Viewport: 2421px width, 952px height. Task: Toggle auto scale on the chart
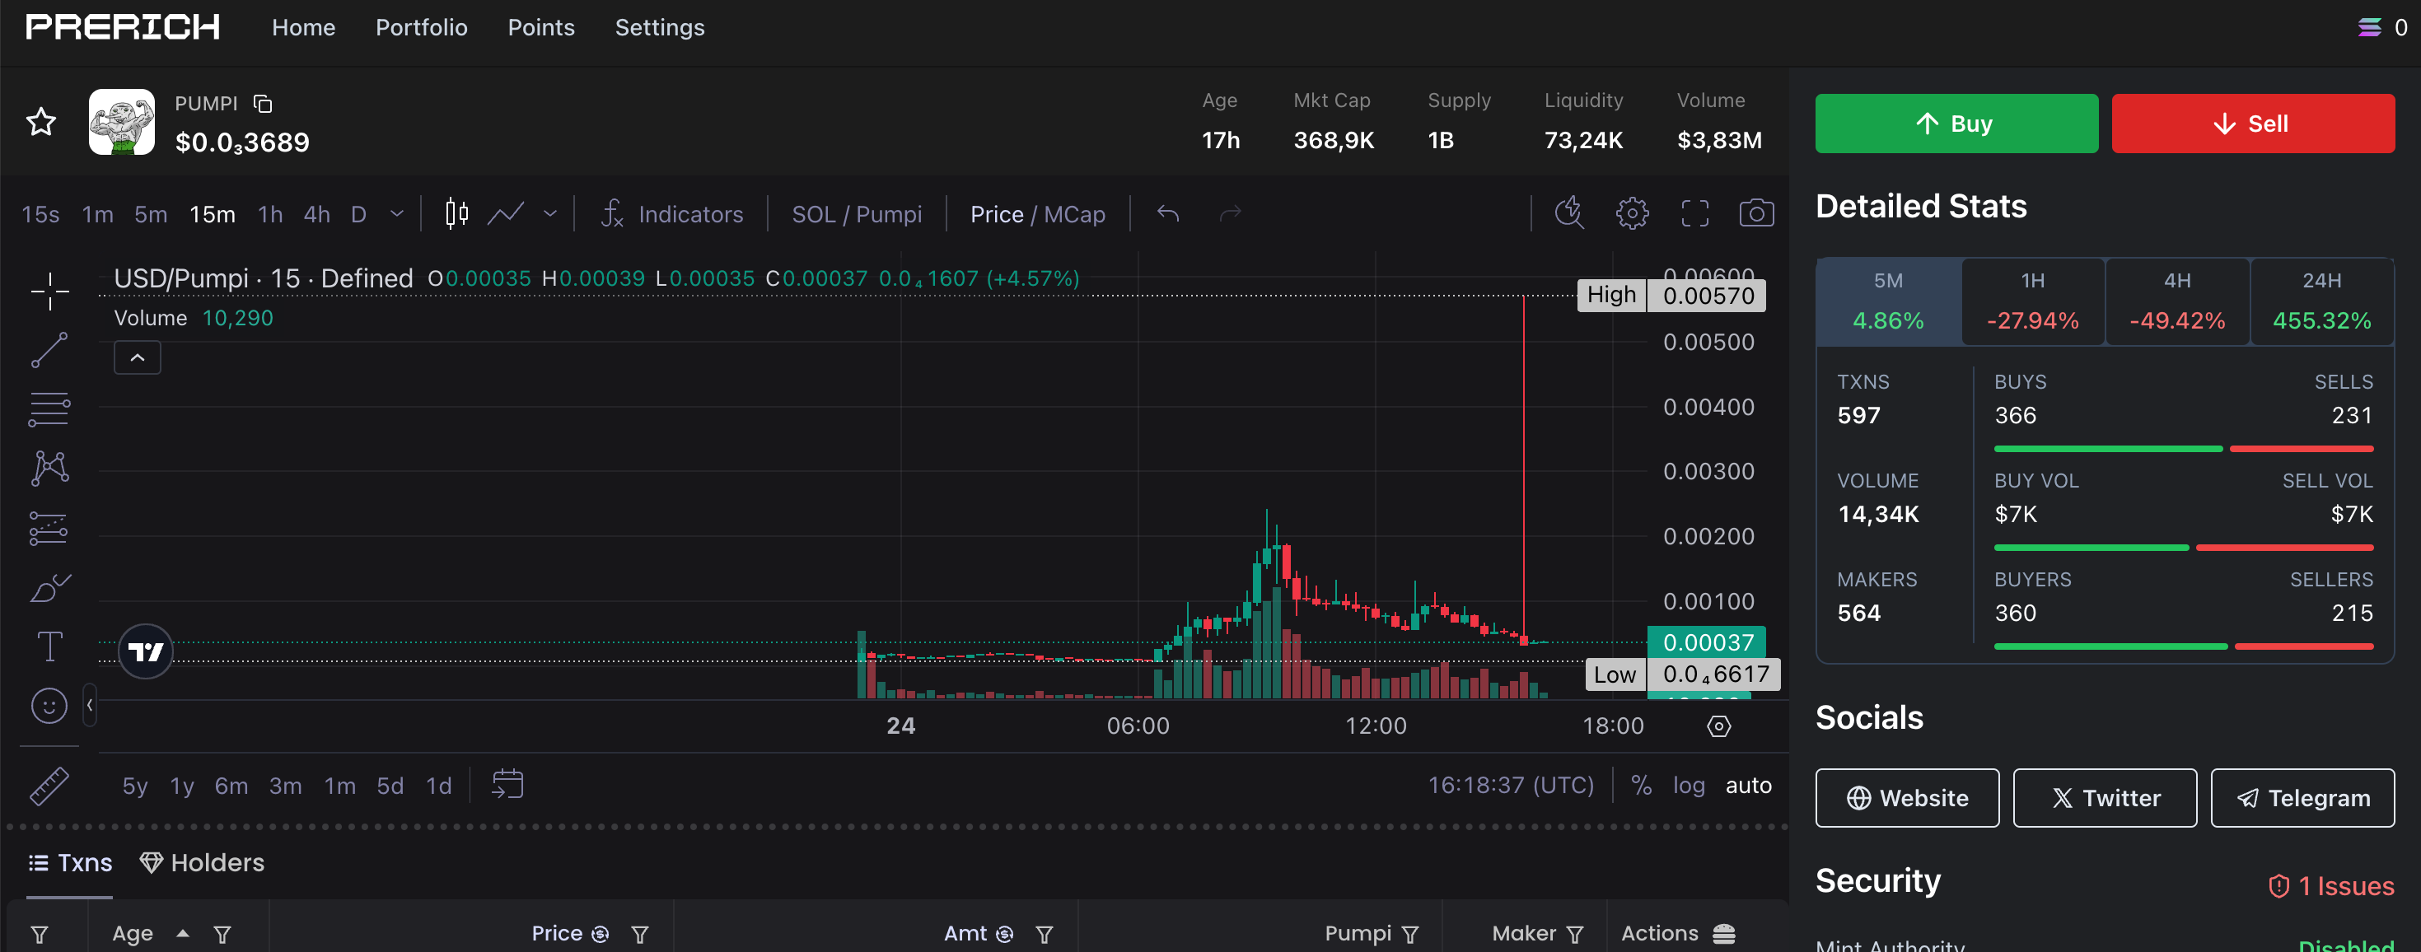(1748, 785)
